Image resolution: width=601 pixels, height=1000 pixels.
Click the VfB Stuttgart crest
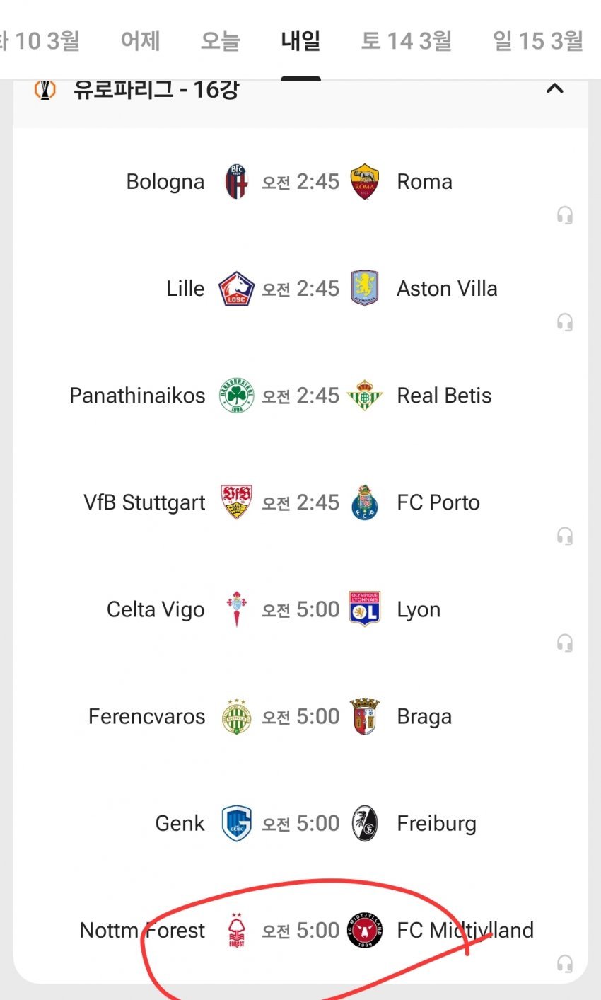point(236,502)
